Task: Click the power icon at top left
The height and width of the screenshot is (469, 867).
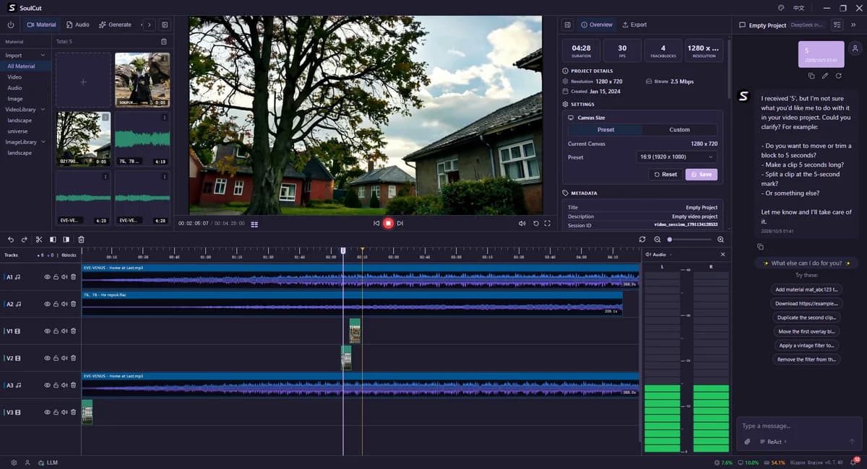Action: pos(11,25)
